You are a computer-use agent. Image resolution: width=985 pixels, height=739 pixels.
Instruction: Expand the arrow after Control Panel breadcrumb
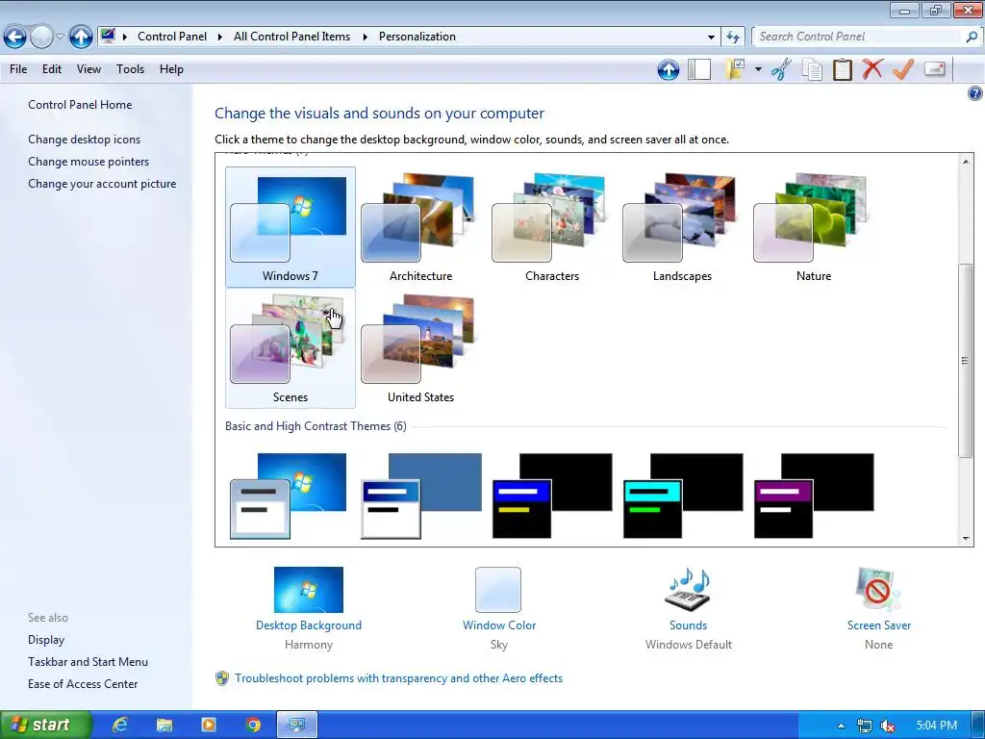click(220, 38)
